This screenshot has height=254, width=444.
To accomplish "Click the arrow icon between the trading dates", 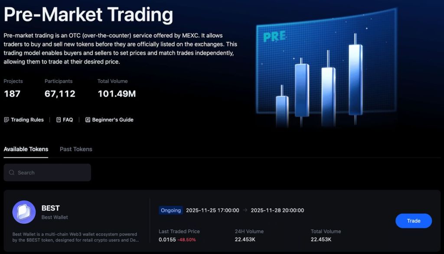I will (246, 210).
